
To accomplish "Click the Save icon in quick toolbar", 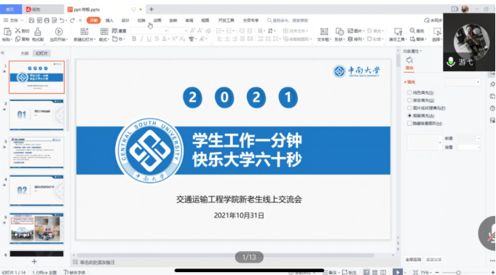I will 31,20.
